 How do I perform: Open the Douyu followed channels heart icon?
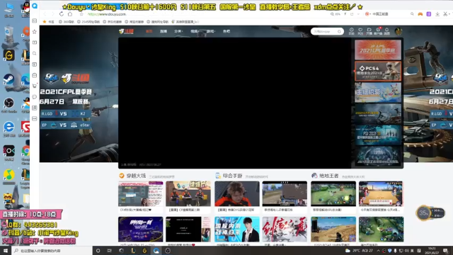coord(360,31)
